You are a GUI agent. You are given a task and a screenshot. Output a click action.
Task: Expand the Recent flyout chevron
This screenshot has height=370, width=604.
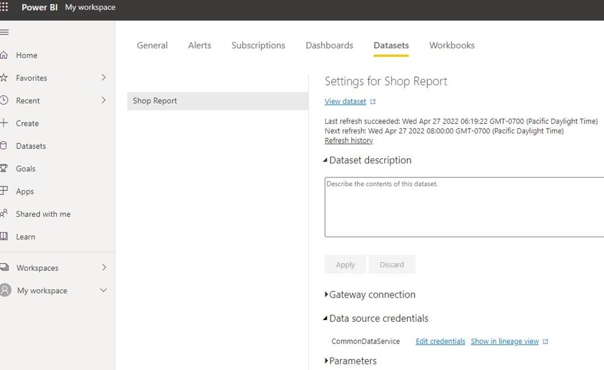coord(103,100)
